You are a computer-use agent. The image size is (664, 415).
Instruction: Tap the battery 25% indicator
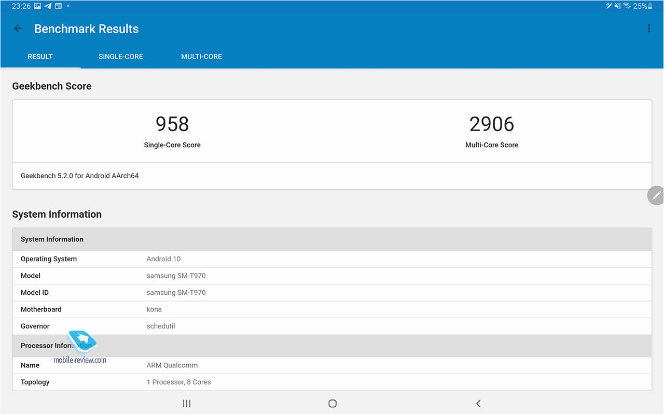[643, 6]
